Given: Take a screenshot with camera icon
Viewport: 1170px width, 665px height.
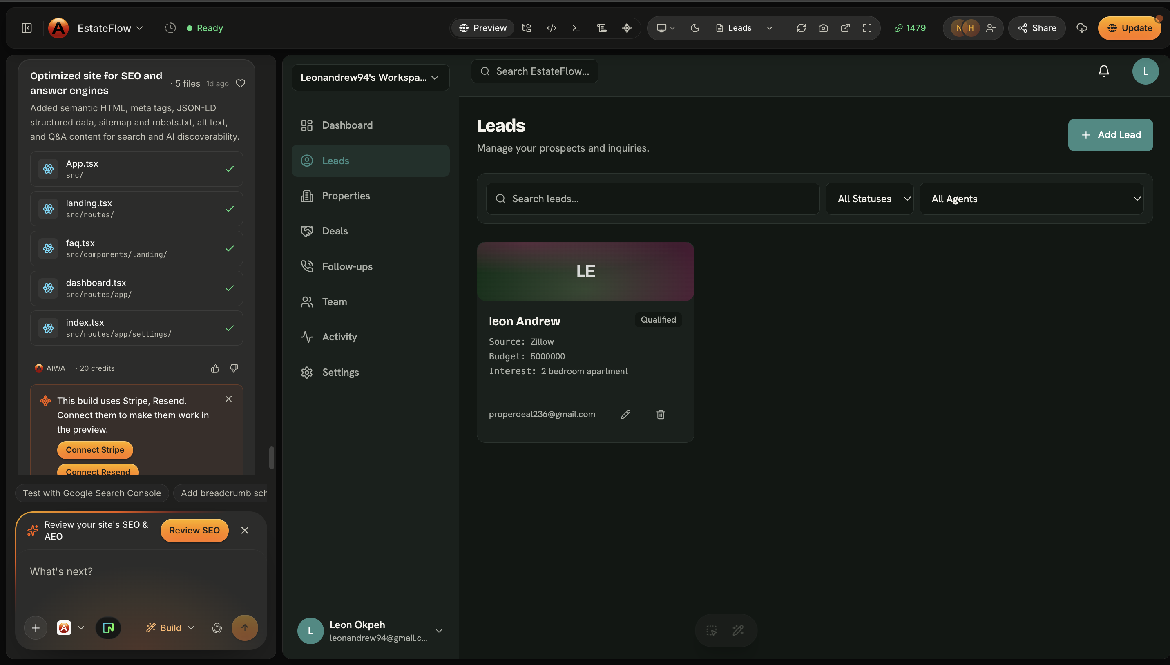Looking at the screenshot, I should pyautogui.click(x=823, y=28).
